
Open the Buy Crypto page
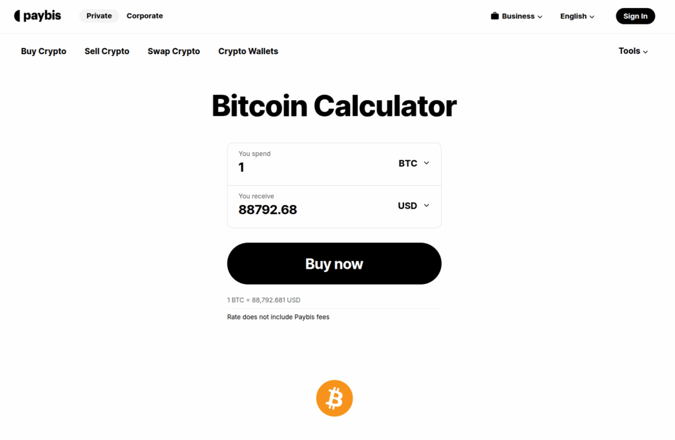44,51
